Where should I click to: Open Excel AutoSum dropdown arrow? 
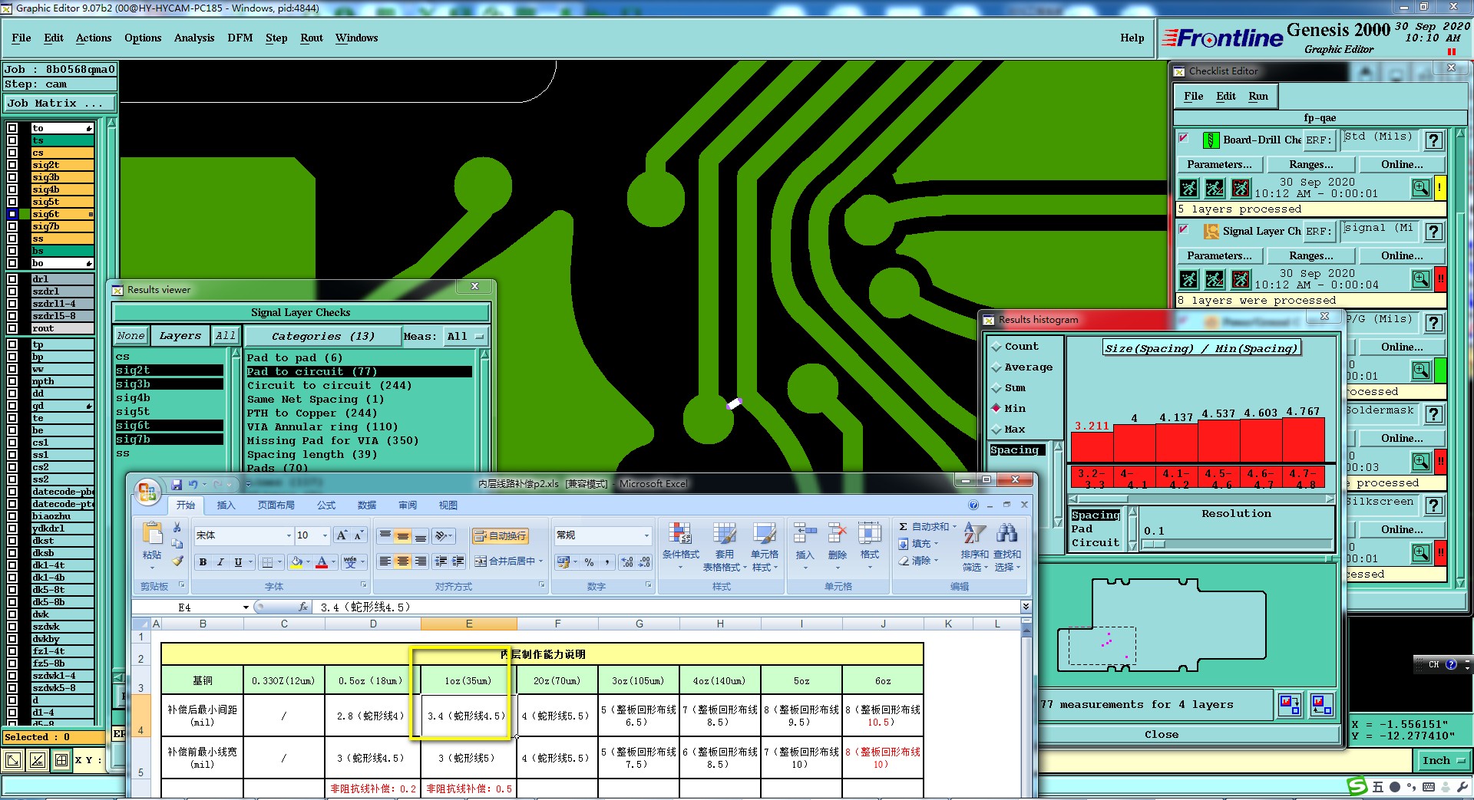coord(954,527)
